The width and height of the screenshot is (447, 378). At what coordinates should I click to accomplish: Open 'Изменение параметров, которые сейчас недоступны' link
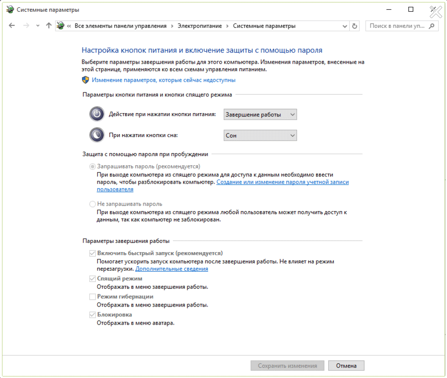click(x=163, y=80)
